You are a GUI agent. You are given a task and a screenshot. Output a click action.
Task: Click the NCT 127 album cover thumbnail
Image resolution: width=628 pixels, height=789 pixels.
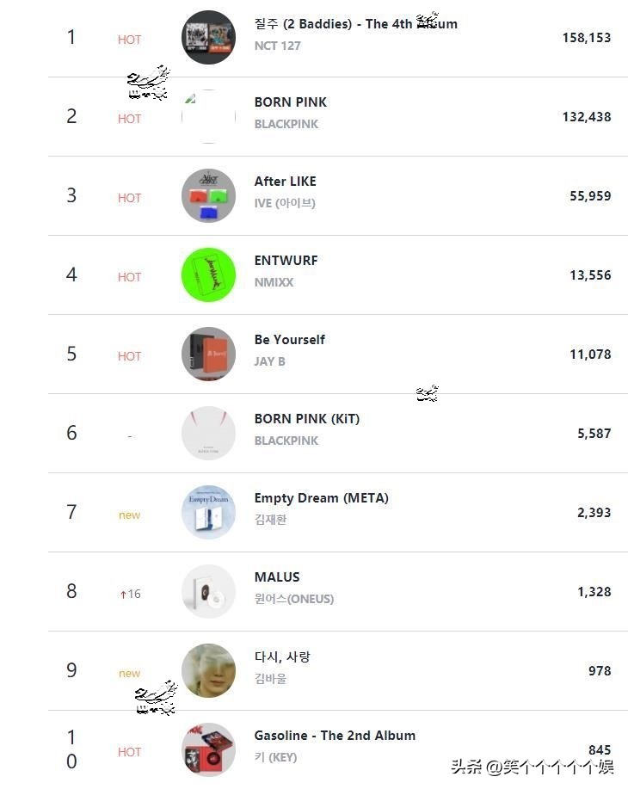tap(208, 37)
